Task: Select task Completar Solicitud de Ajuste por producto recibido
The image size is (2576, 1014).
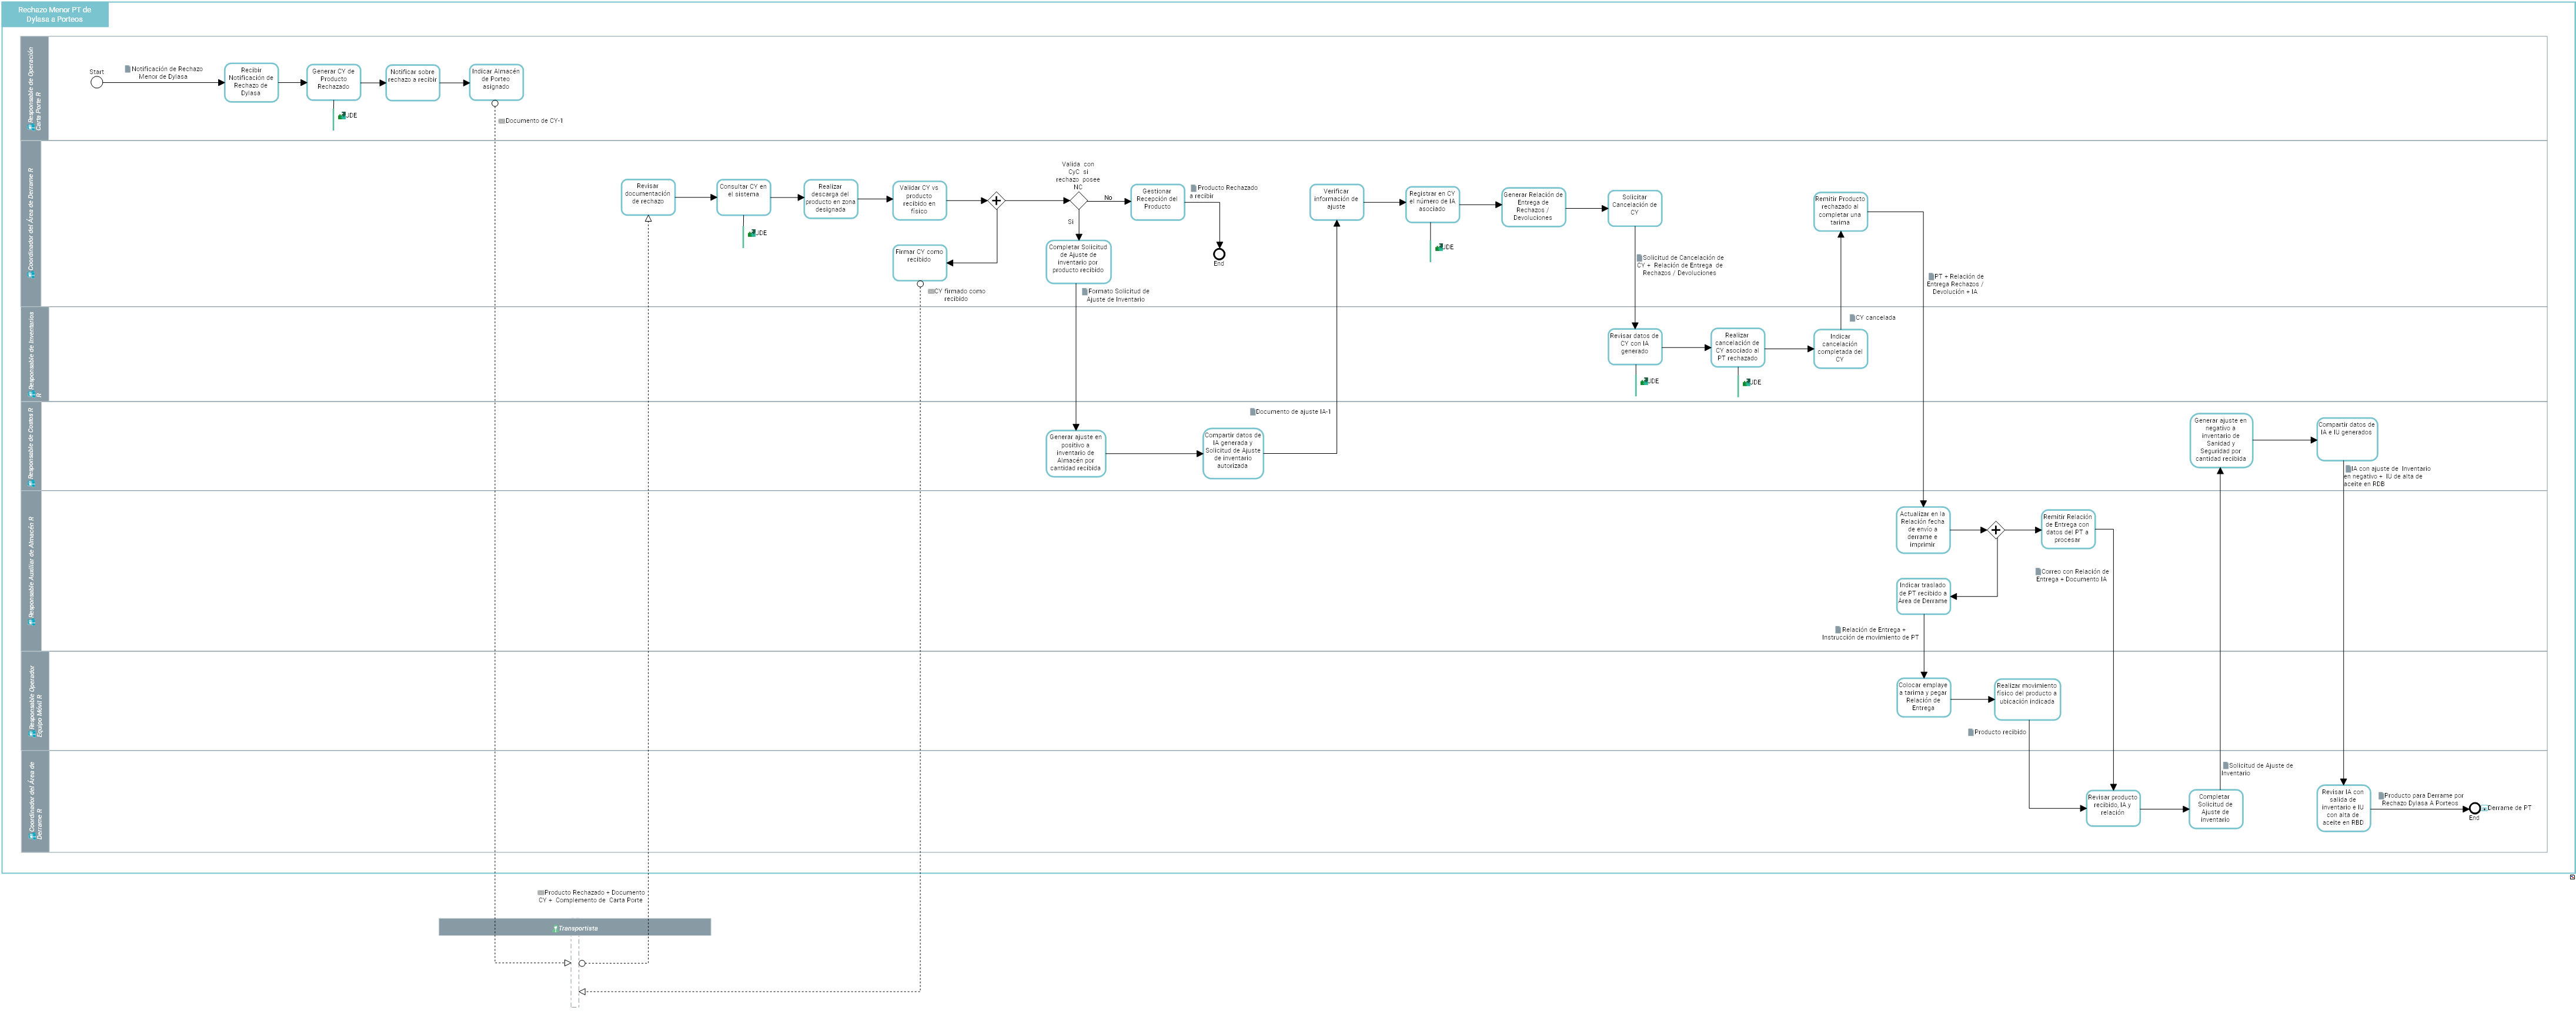Action: click(1078, 262)
